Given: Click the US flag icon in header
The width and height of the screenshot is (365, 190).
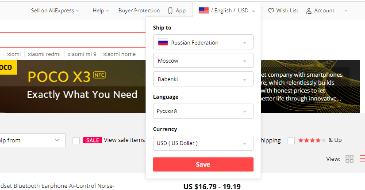Looking at the screenshot, I should 204,11.
